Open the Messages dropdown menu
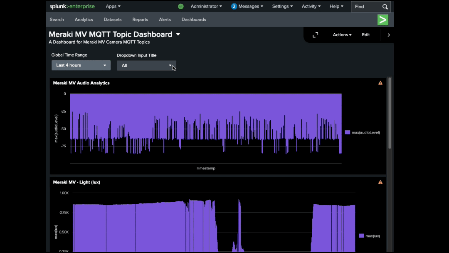Viewport: 449px width, 253px height. [251, 6]
